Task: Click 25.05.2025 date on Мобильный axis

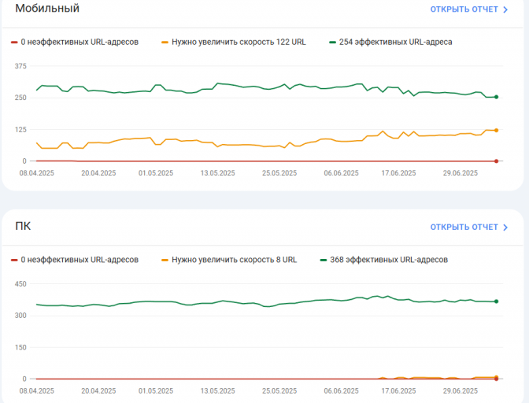Action: 279,173
